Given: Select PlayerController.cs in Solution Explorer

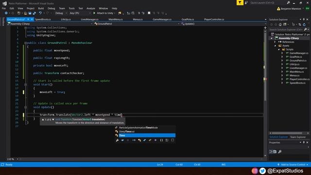Looking at the screenshot, I should pyautogui.click(x=299, y=79).
